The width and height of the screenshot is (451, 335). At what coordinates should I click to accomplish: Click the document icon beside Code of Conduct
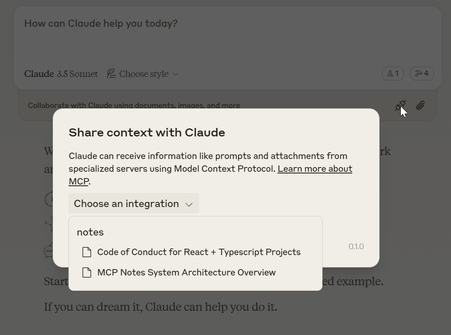click(x=87, y=252)
